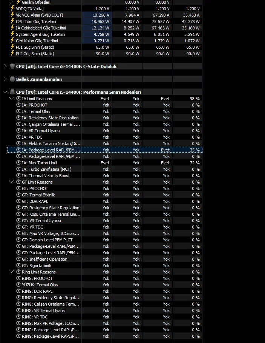This screenshot has height=343, width=265.
Task: Click the 18.463 W current power value
Action: [100, 22]
